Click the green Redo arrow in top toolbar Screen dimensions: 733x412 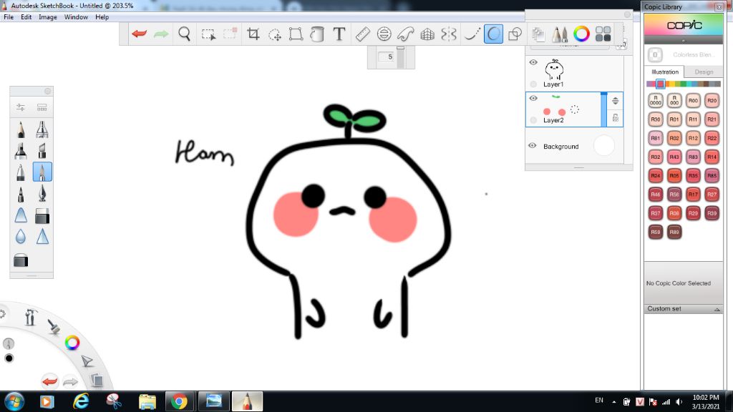[161, 34]
